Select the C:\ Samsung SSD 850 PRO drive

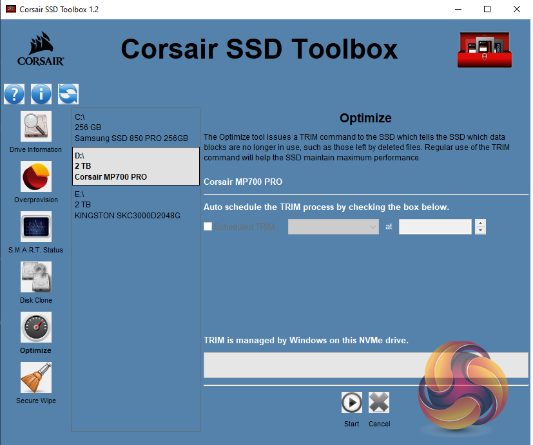point(136,128)
